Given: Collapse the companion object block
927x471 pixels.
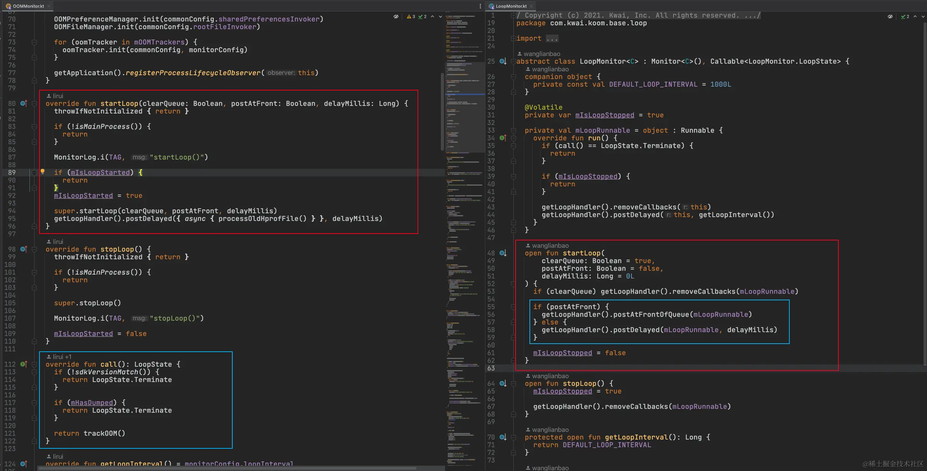Looking at the screenshot, I should tap(513, 77).
